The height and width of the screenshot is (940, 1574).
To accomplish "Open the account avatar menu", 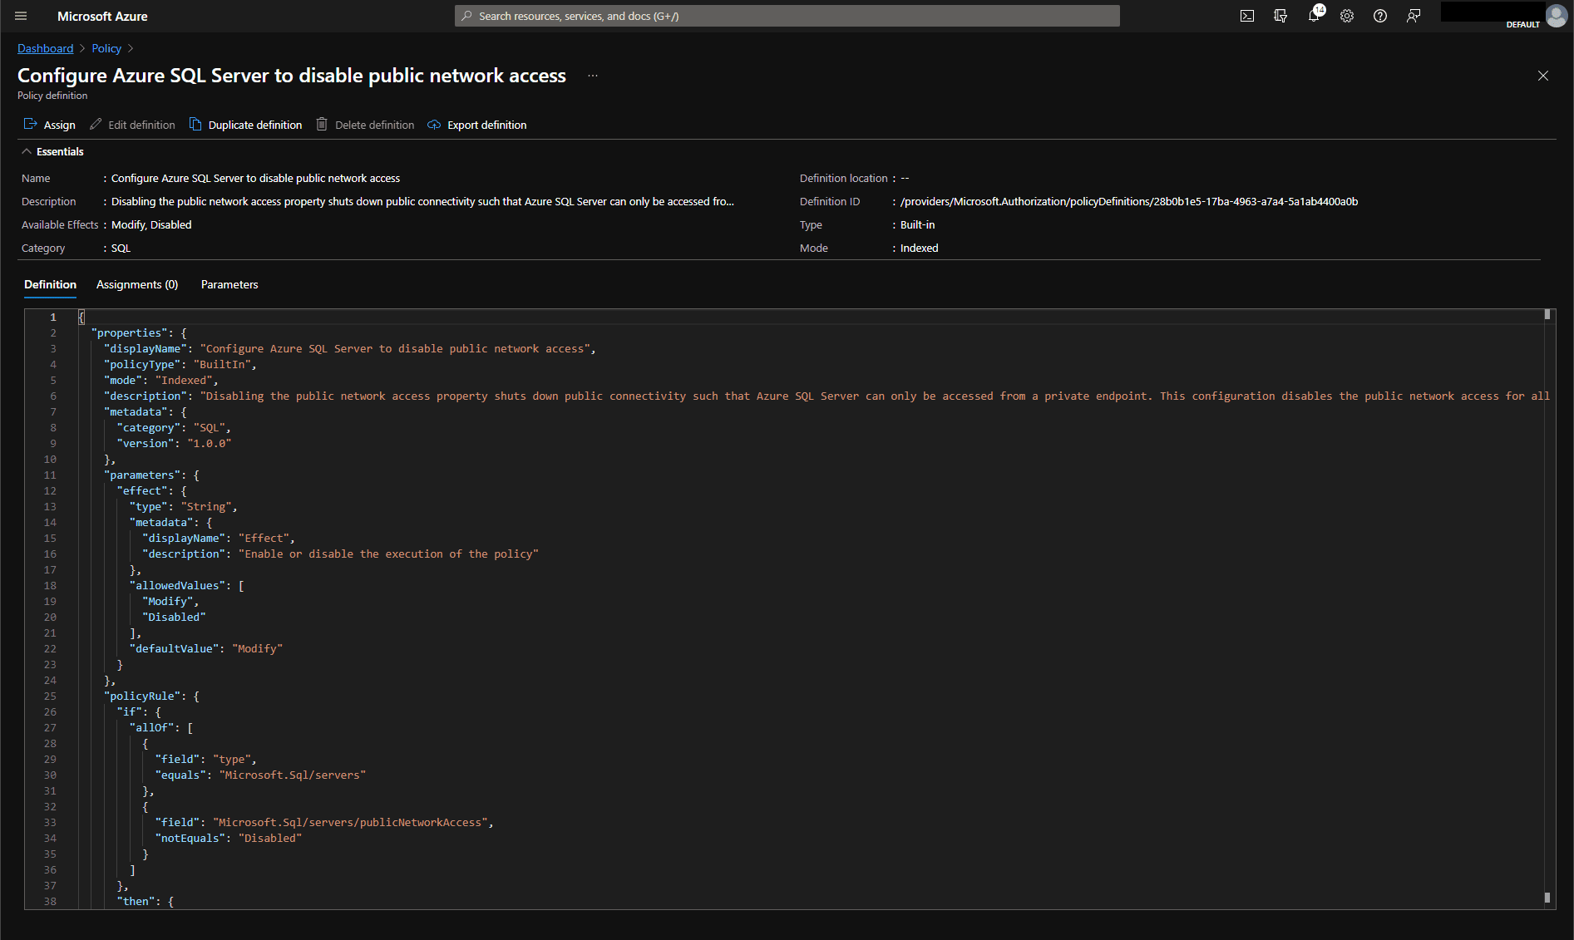I will pyautogui.click(x=1557, y=16).
